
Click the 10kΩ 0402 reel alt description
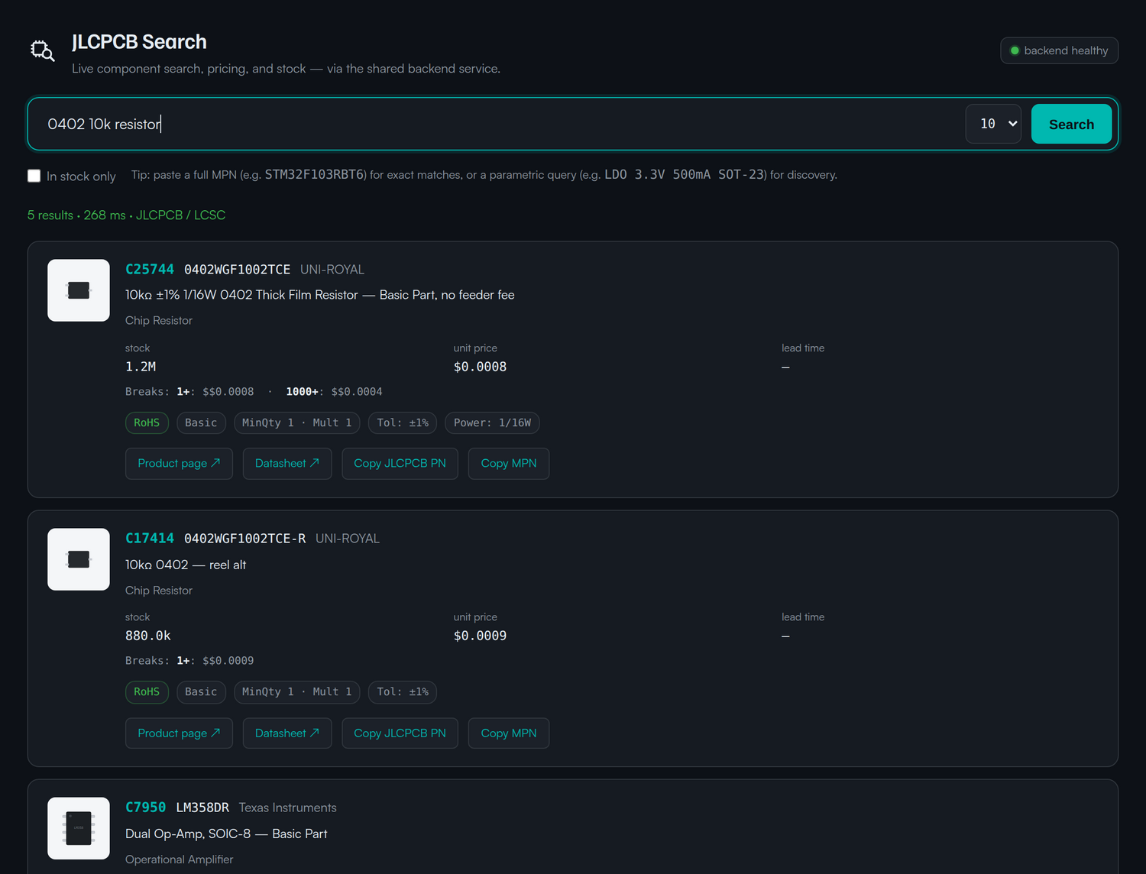click(186, 565)
